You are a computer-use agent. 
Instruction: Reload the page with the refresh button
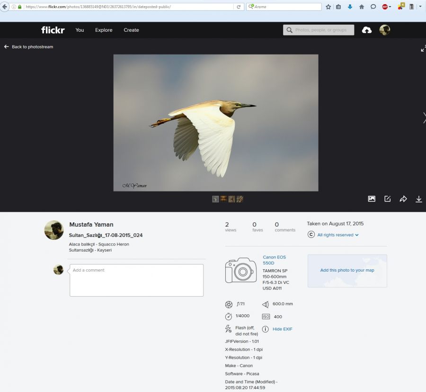[239, 7]
